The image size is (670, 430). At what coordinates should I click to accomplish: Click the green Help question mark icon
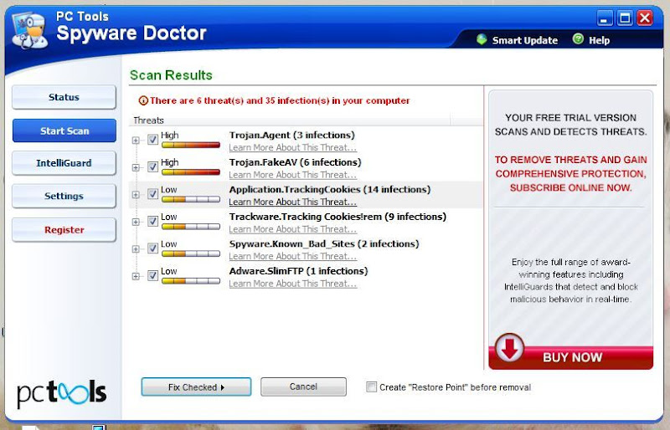tap(578, 39)
